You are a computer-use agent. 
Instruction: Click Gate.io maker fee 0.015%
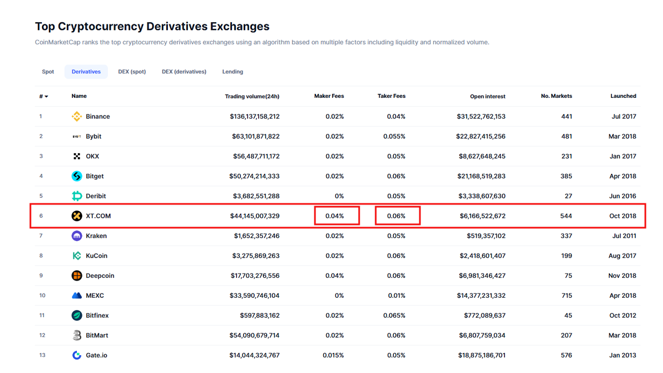pyautogui.click(x=334, y=355)
